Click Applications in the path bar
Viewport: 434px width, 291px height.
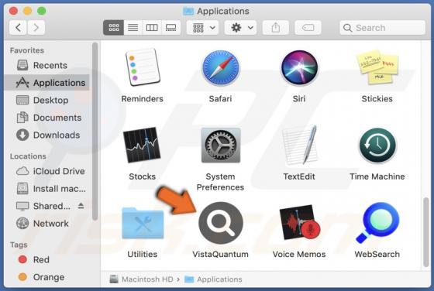pyautogui.click(x=213, y=279)
